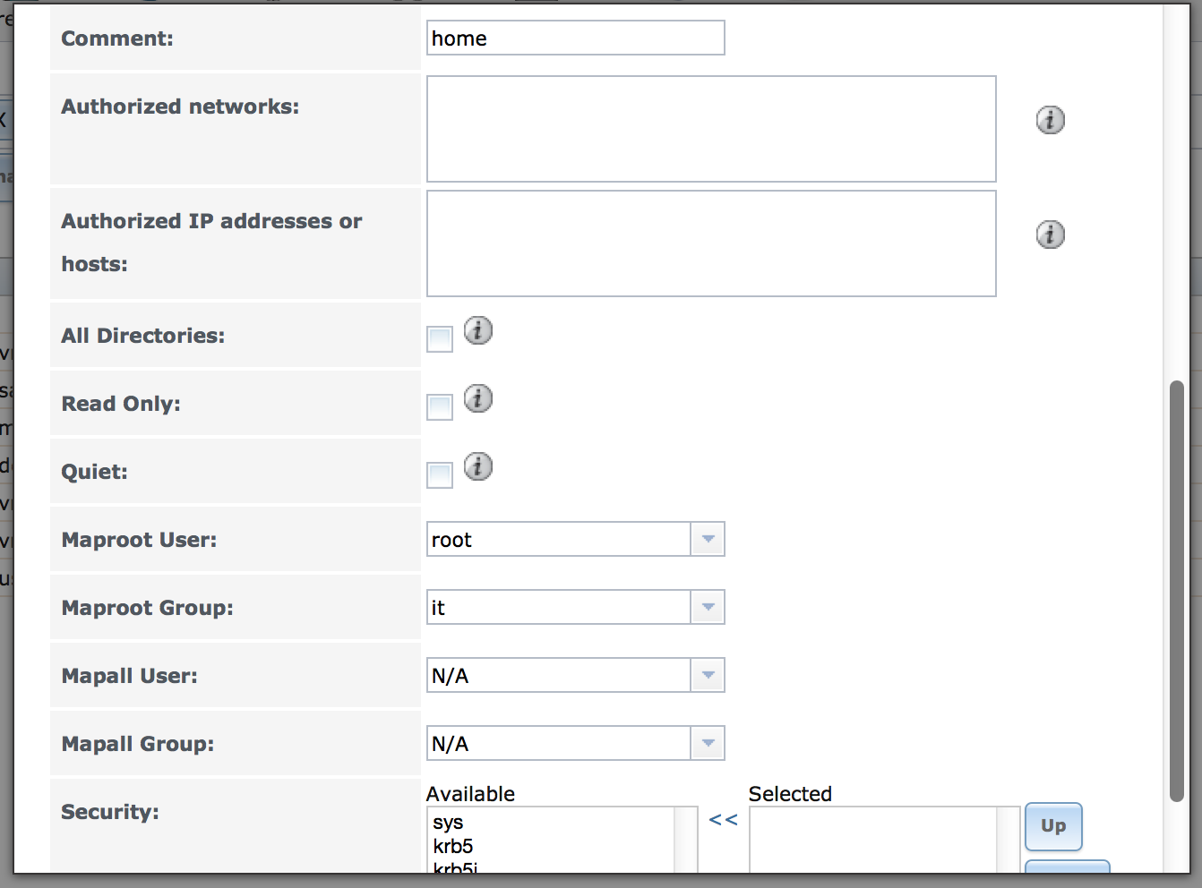The image size is (1202, 888).
Task: Click the info icon beside Authorized networks
Action: pos(1049,119)
